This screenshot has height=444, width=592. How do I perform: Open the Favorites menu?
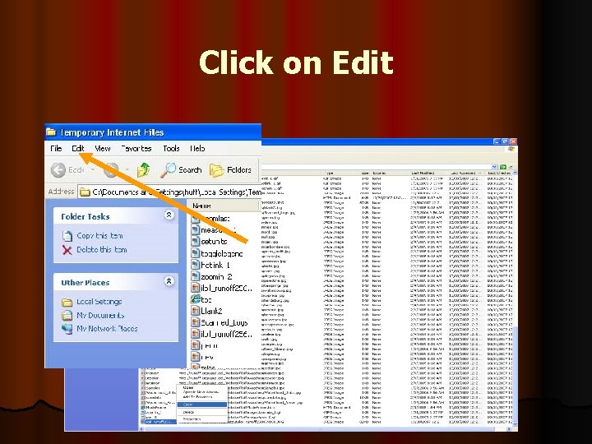click(136, 148)
